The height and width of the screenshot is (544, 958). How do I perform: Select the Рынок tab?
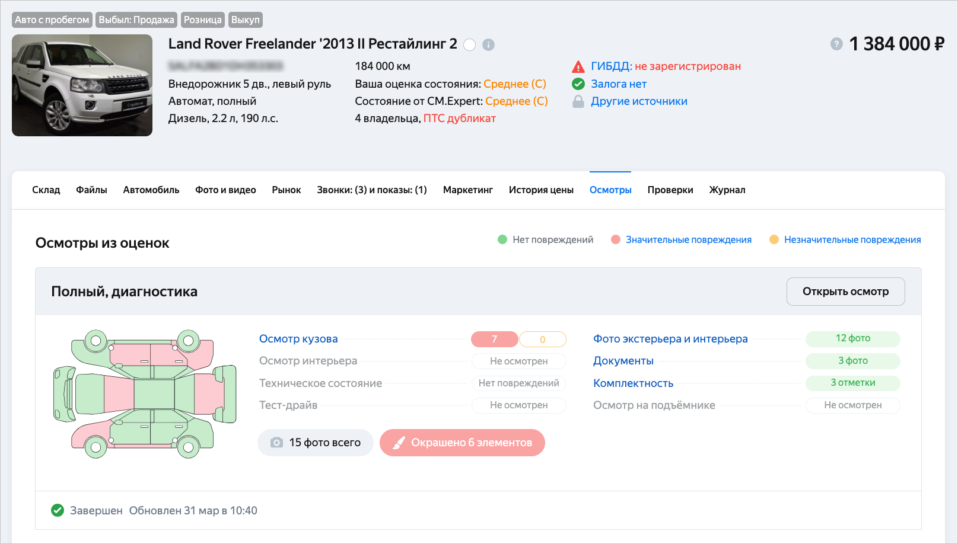[x=287, y=190]
